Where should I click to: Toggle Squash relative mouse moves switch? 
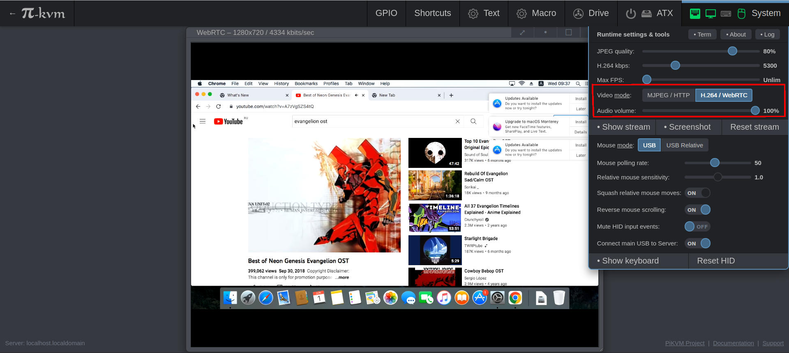click(x=698, y=193)
